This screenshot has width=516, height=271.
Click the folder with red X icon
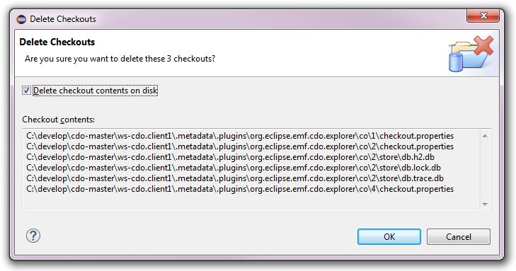point(471,54)
